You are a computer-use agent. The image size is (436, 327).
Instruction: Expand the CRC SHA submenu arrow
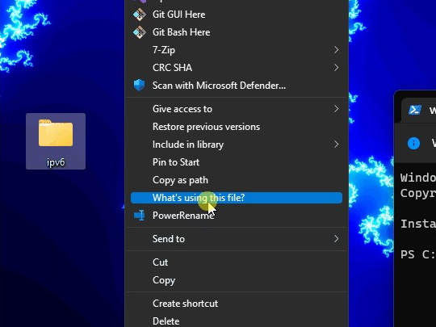(336, 68)
